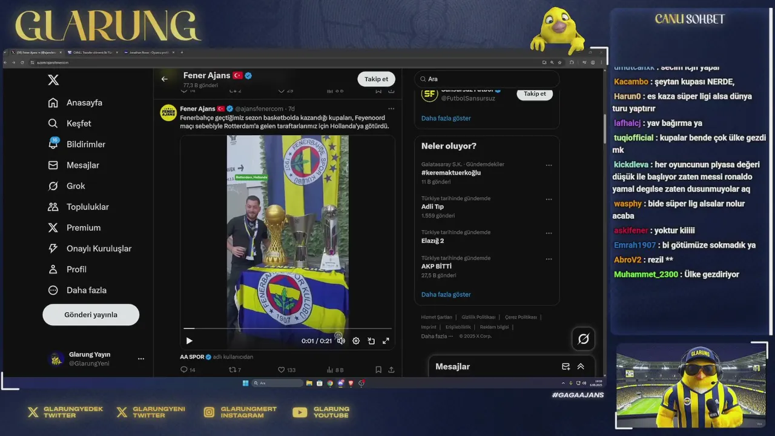Open the Erişilebilirlik footer link
The height and width of the screenshot is (436, 775).
[x=458, y=327]
